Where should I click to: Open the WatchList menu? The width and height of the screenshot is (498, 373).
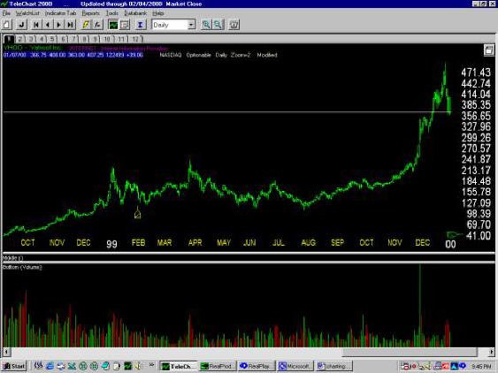(27, 13)
